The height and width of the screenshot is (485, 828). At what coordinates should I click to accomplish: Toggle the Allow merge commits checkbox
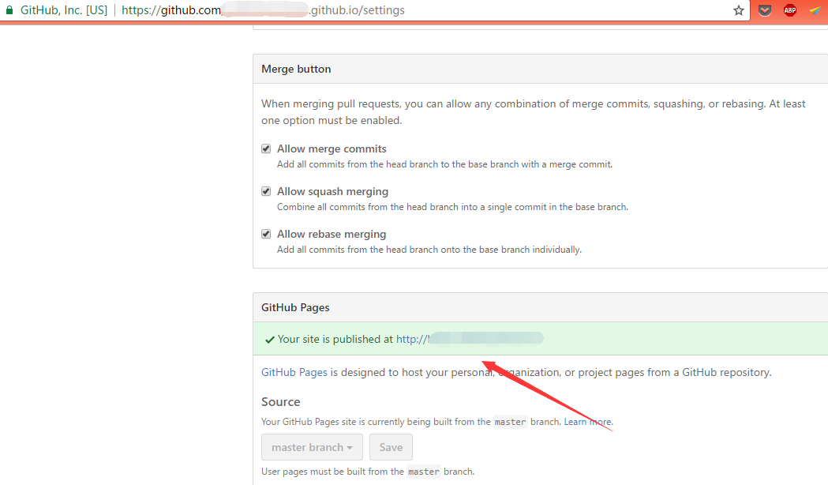tap(267, 149)
